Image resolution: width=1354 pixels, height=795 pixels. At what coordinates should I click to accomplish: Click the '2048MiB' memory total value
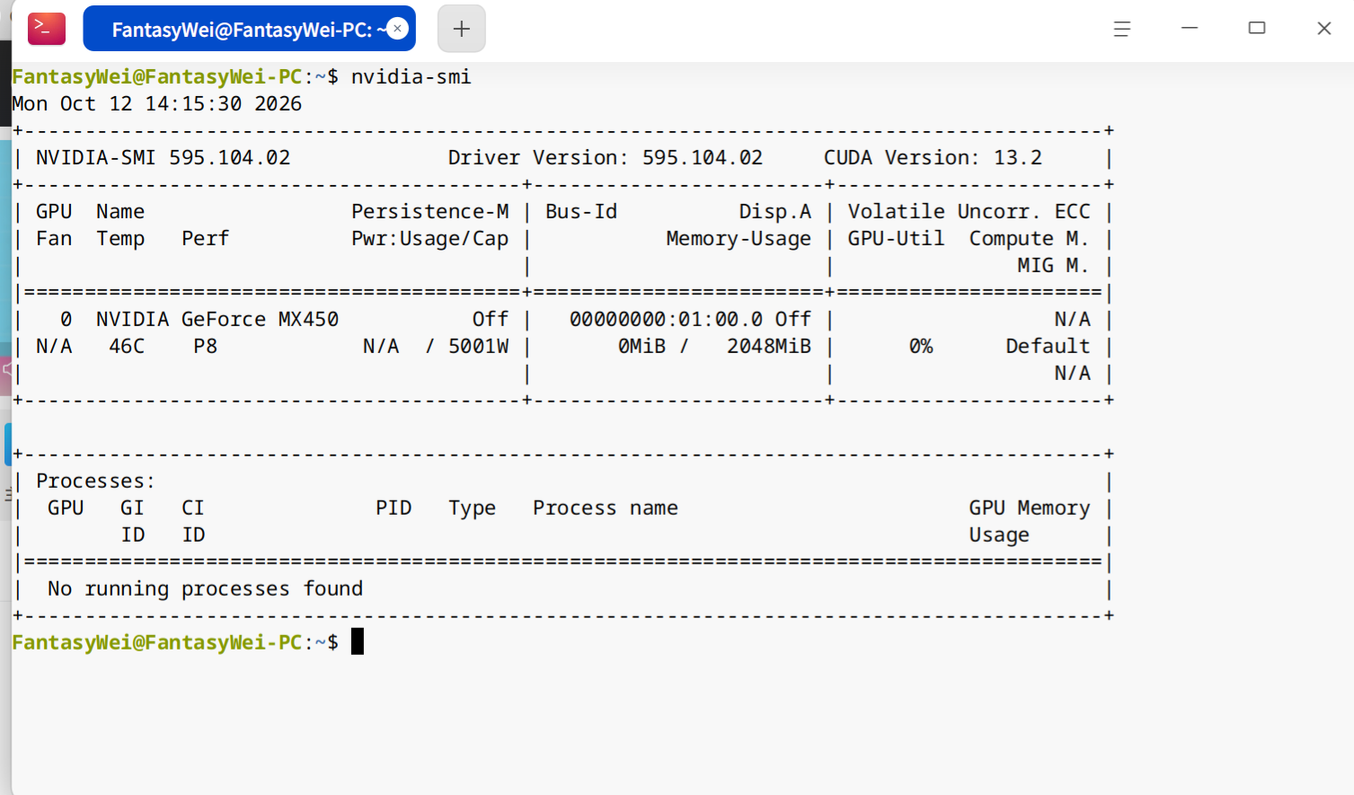tap(769, 347)
